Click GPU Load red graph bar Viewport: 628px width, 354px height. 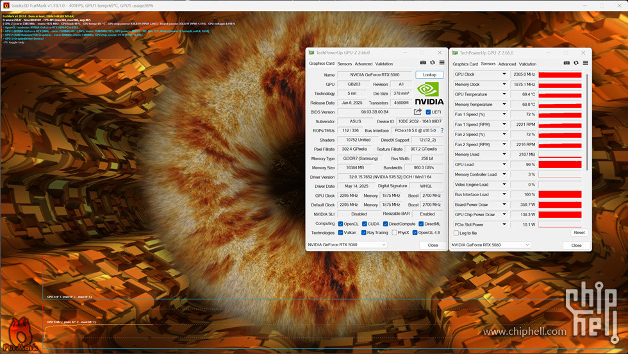[560, 164]
